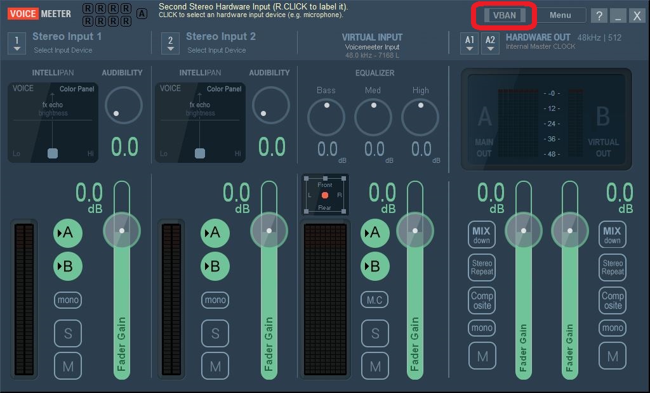Screen dimensions: 650x393
Task: Click the High equalizer knob
Action: click(x=420, y=117)
